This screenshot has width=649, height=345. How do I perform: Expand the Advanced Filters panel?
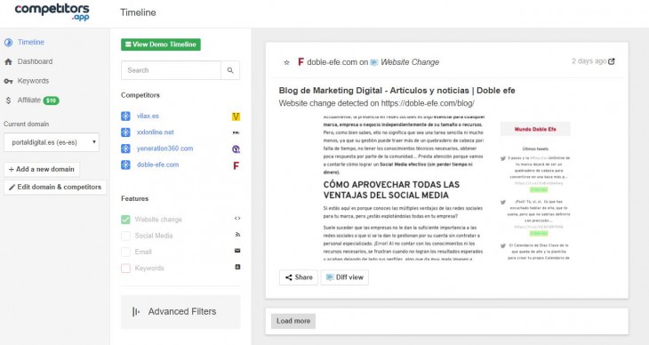click(x=180, y=312)
